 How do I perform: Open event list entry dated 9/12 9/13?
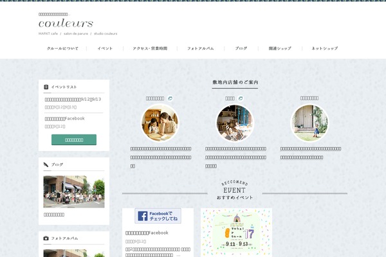point(73,100)
